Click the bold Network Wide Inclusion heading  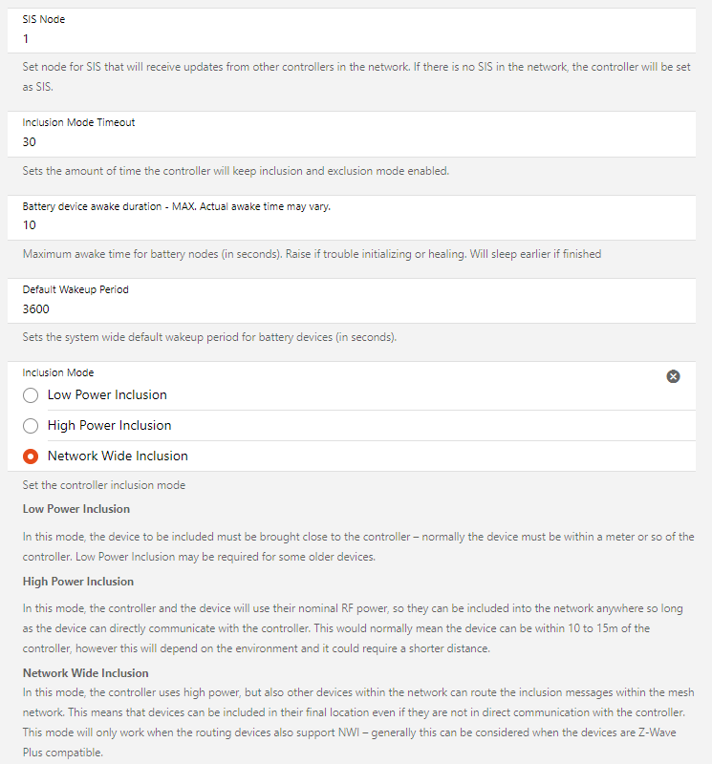(86, 673)
